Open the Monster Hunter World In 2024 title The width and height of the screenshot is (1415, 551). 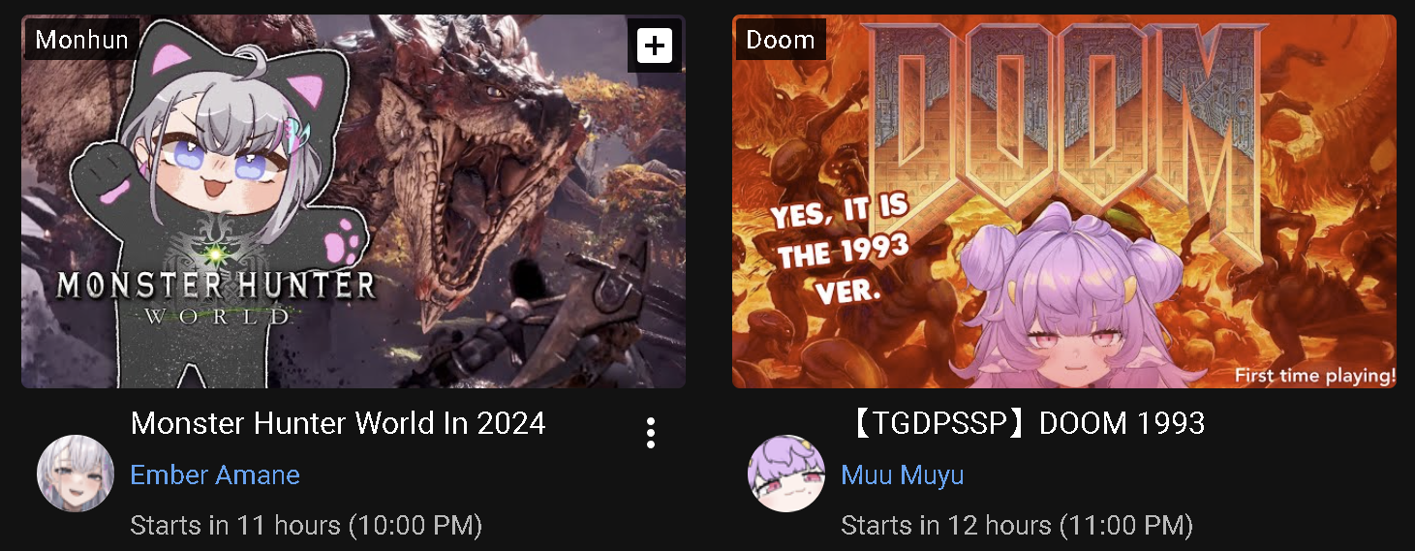point(338,423)
